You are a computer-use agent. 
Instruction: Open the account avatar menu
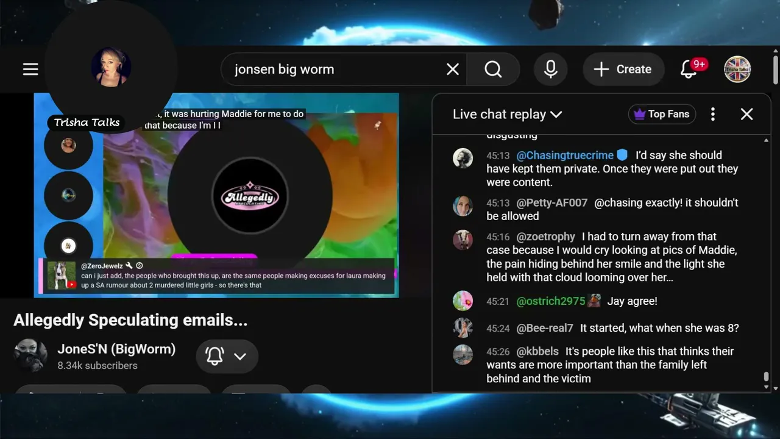[737, 70]
